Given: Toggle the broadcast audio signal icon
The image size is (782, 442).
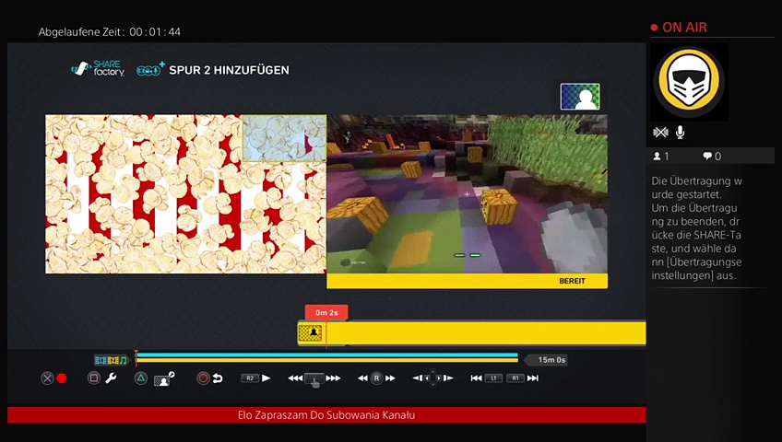Looking at the screenshot, I should (x=660, y=133).
